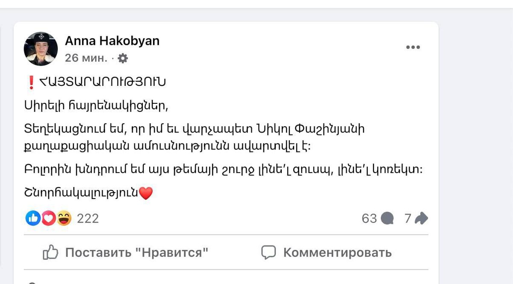Open the post options three-dot menu
The width and height of the screenshot is (513, 284).
click(x=413, y=47)
